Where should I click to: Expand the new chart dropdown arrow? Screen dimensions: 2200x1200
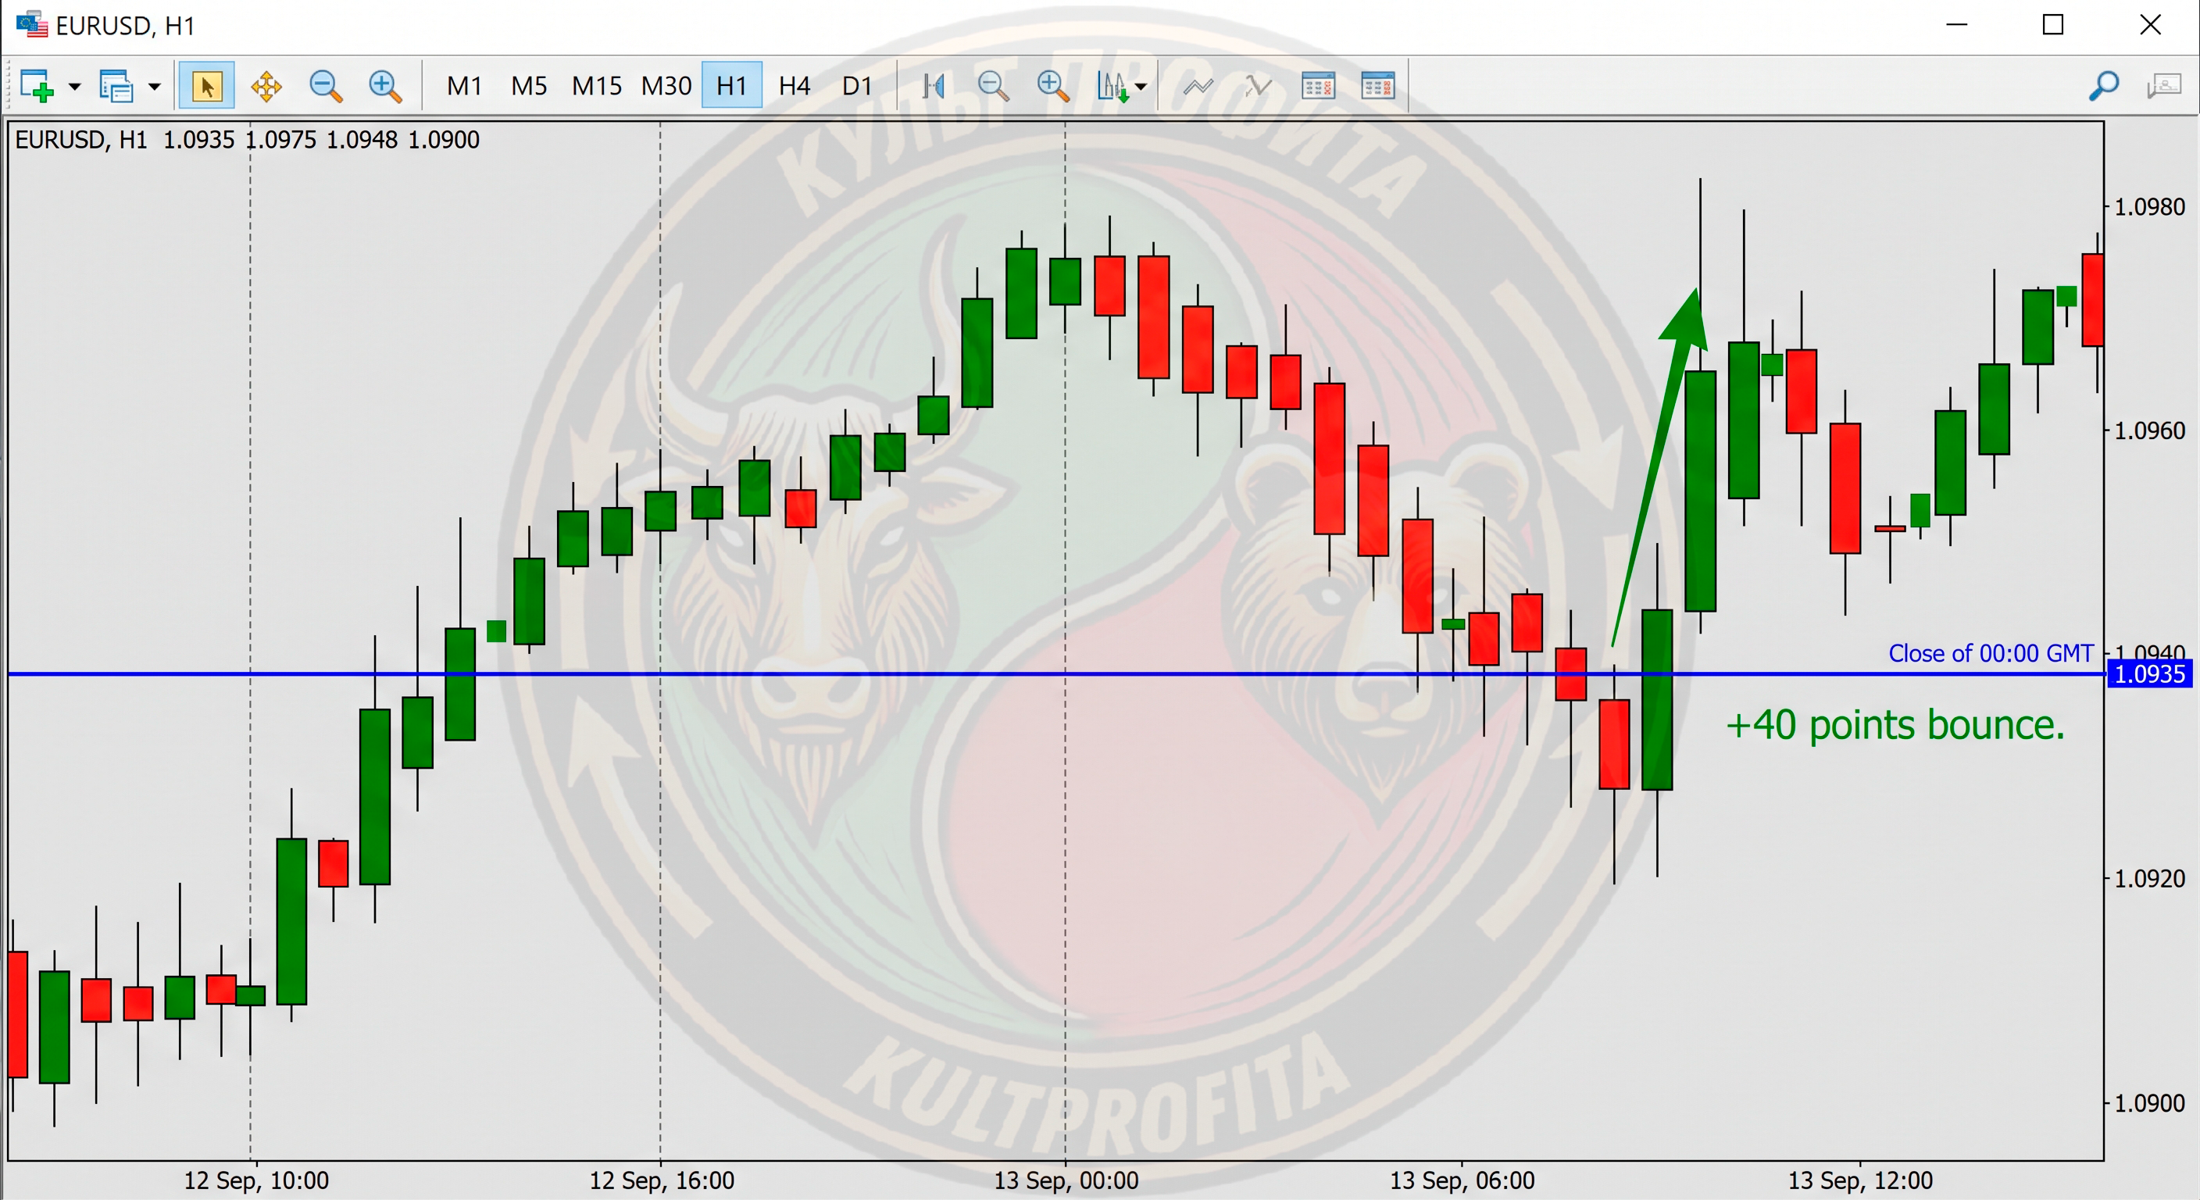74,86
